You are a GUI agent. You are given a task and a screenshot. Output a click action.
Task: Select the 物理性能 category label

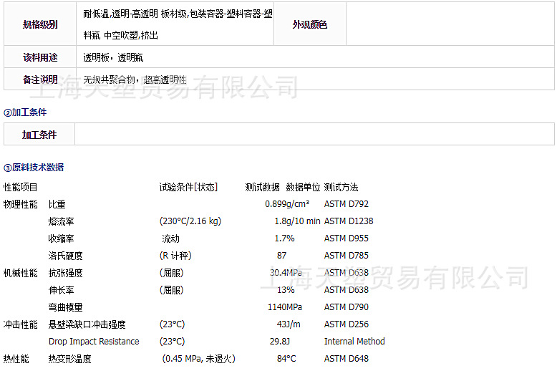[21, 204]
